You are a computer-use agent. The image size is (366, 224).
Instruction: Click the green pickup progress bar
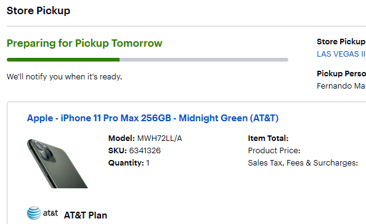[x=63, y=60]
